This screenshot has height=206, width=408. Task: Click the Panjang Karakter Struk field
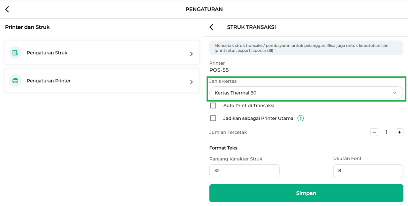pyautogui.click(x=244, y=171)
